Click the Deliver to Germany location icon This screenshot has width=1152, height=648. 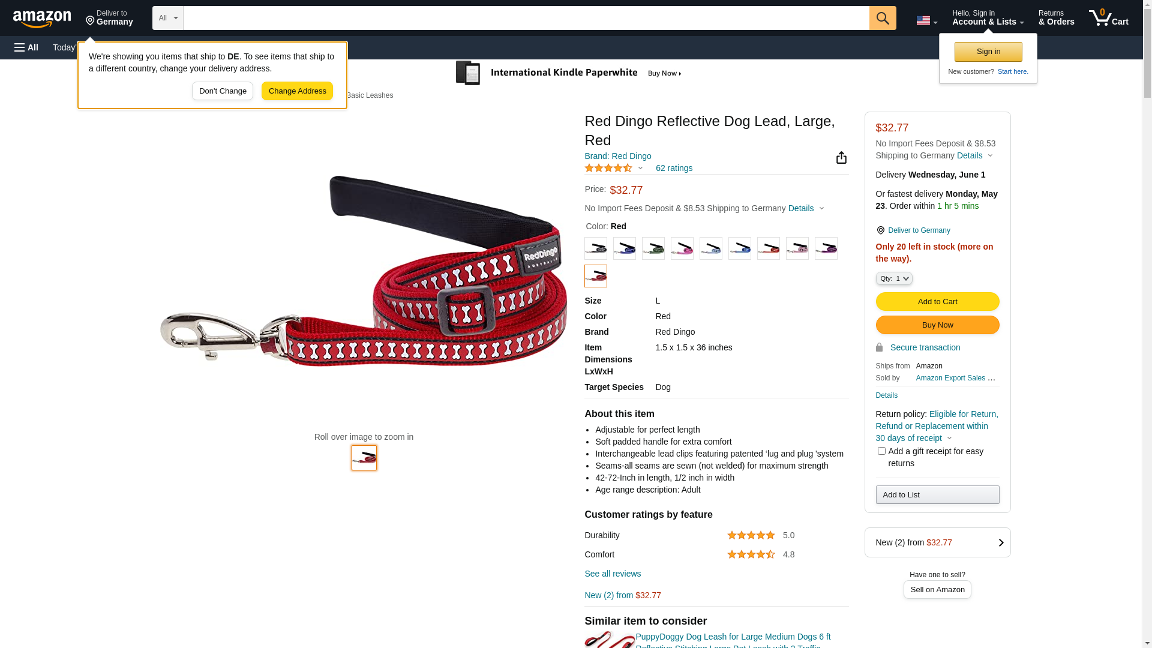91,21
